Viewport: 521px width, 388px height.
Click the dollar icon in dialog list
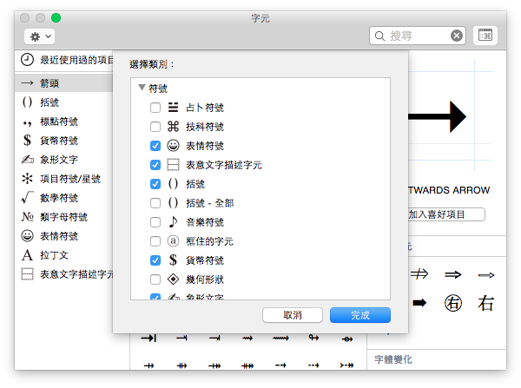pos(173,260)
